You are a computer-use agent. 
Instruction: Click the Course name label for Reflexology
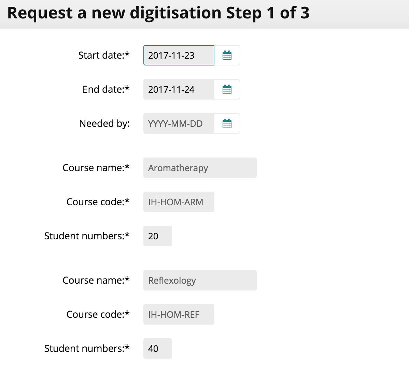(96, 280)
